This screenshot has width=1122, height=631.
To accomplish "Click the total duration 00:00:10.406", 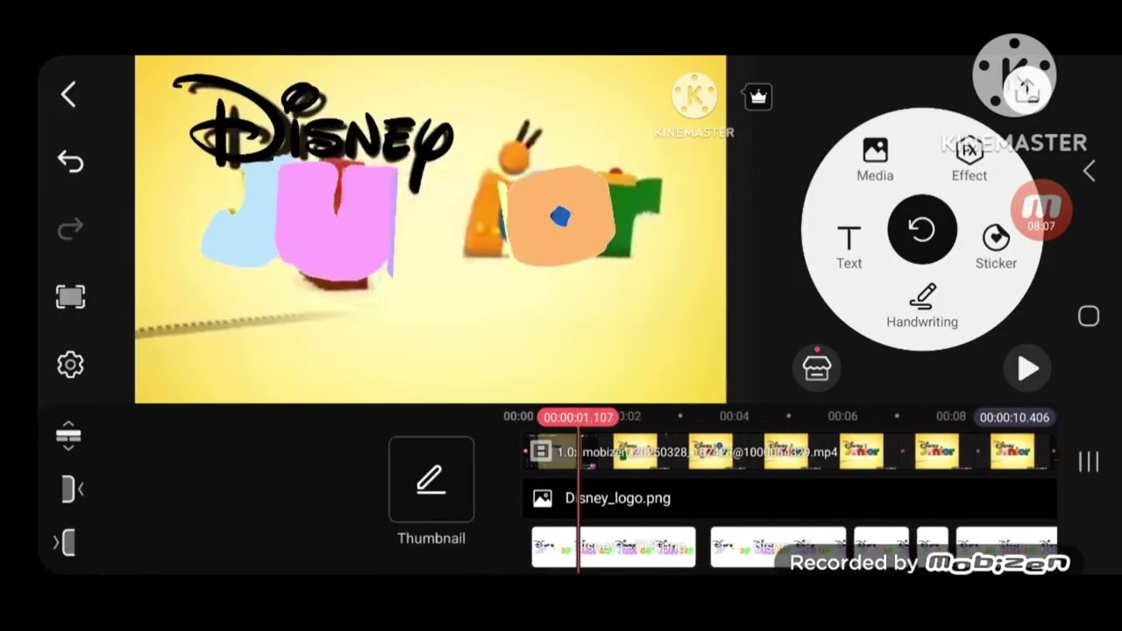I will [x=1014, y=417].
